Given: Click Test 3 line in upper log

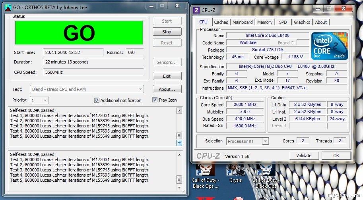Looking at the screenshot, I should pyautogui.click(x=80, y=126).
